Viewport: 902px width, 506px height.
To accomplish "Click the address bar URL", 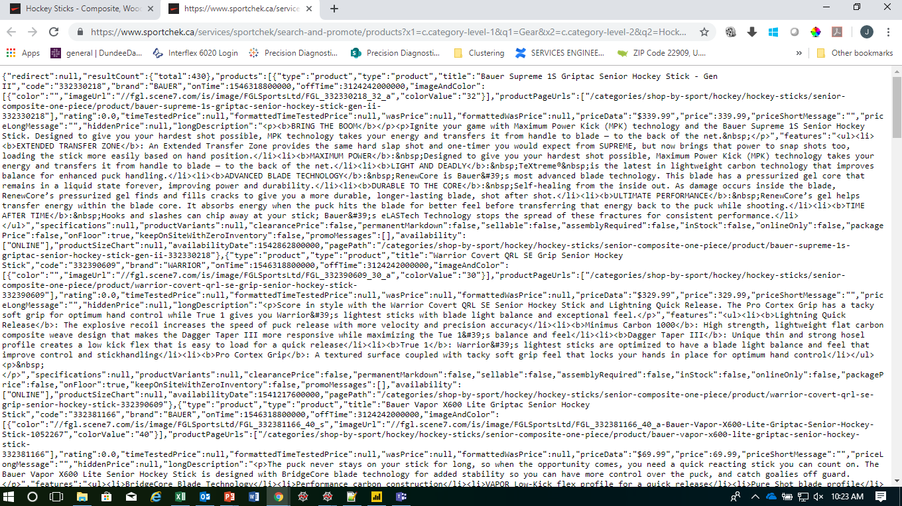I will click(x=389, y=32).
